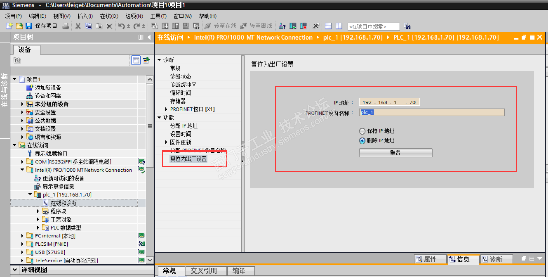The width and height of the screenshot is (548, 277).
Task: Split editor space vertically icon
Action: pyautogui.click(x=339, y=26)
